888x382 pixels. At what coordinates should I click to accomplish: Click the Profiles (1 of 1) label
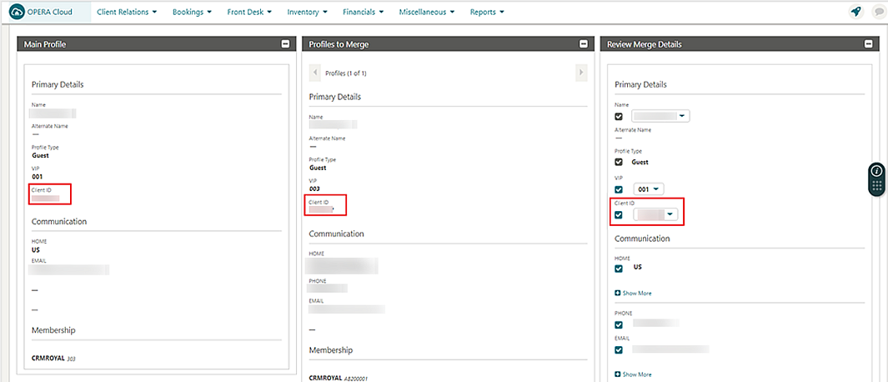pyautogui.click(x=345, y=73)
